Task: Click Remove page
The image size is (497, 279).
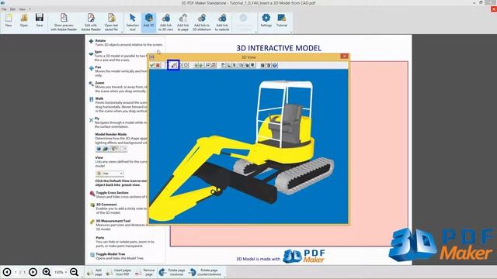Action: (x=145, y=272)
